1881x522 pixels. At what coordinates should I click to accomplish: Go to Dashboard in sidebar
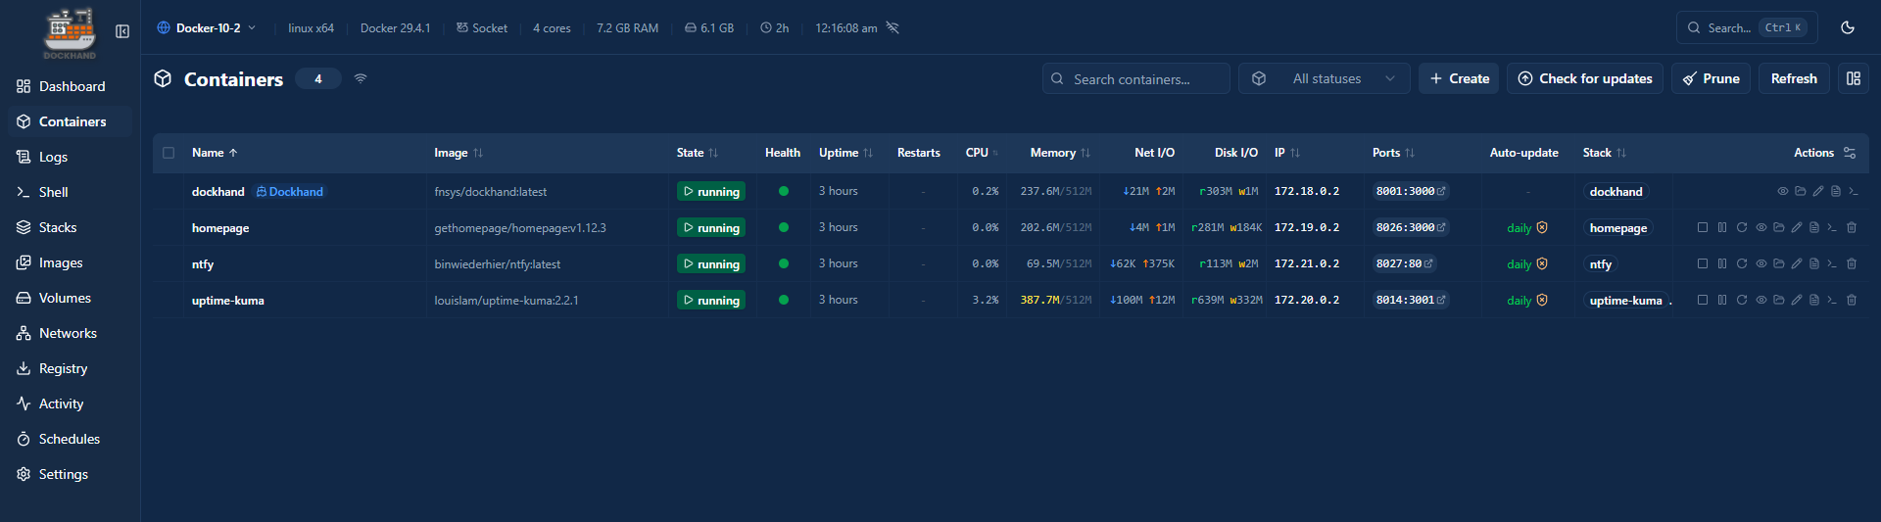coord(71,86)
